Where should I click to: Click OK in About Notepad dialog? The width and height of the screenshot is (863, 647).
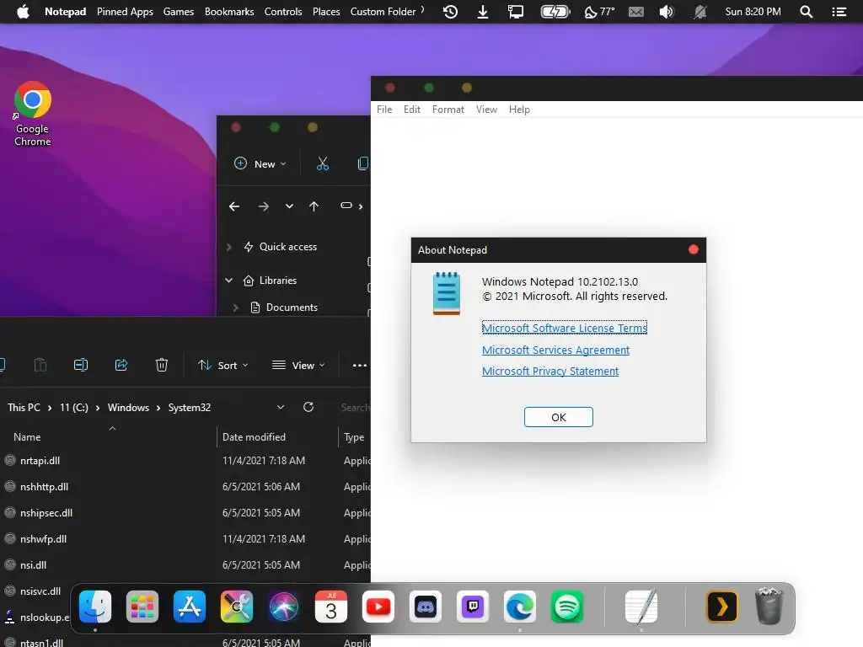pos(558,417)
